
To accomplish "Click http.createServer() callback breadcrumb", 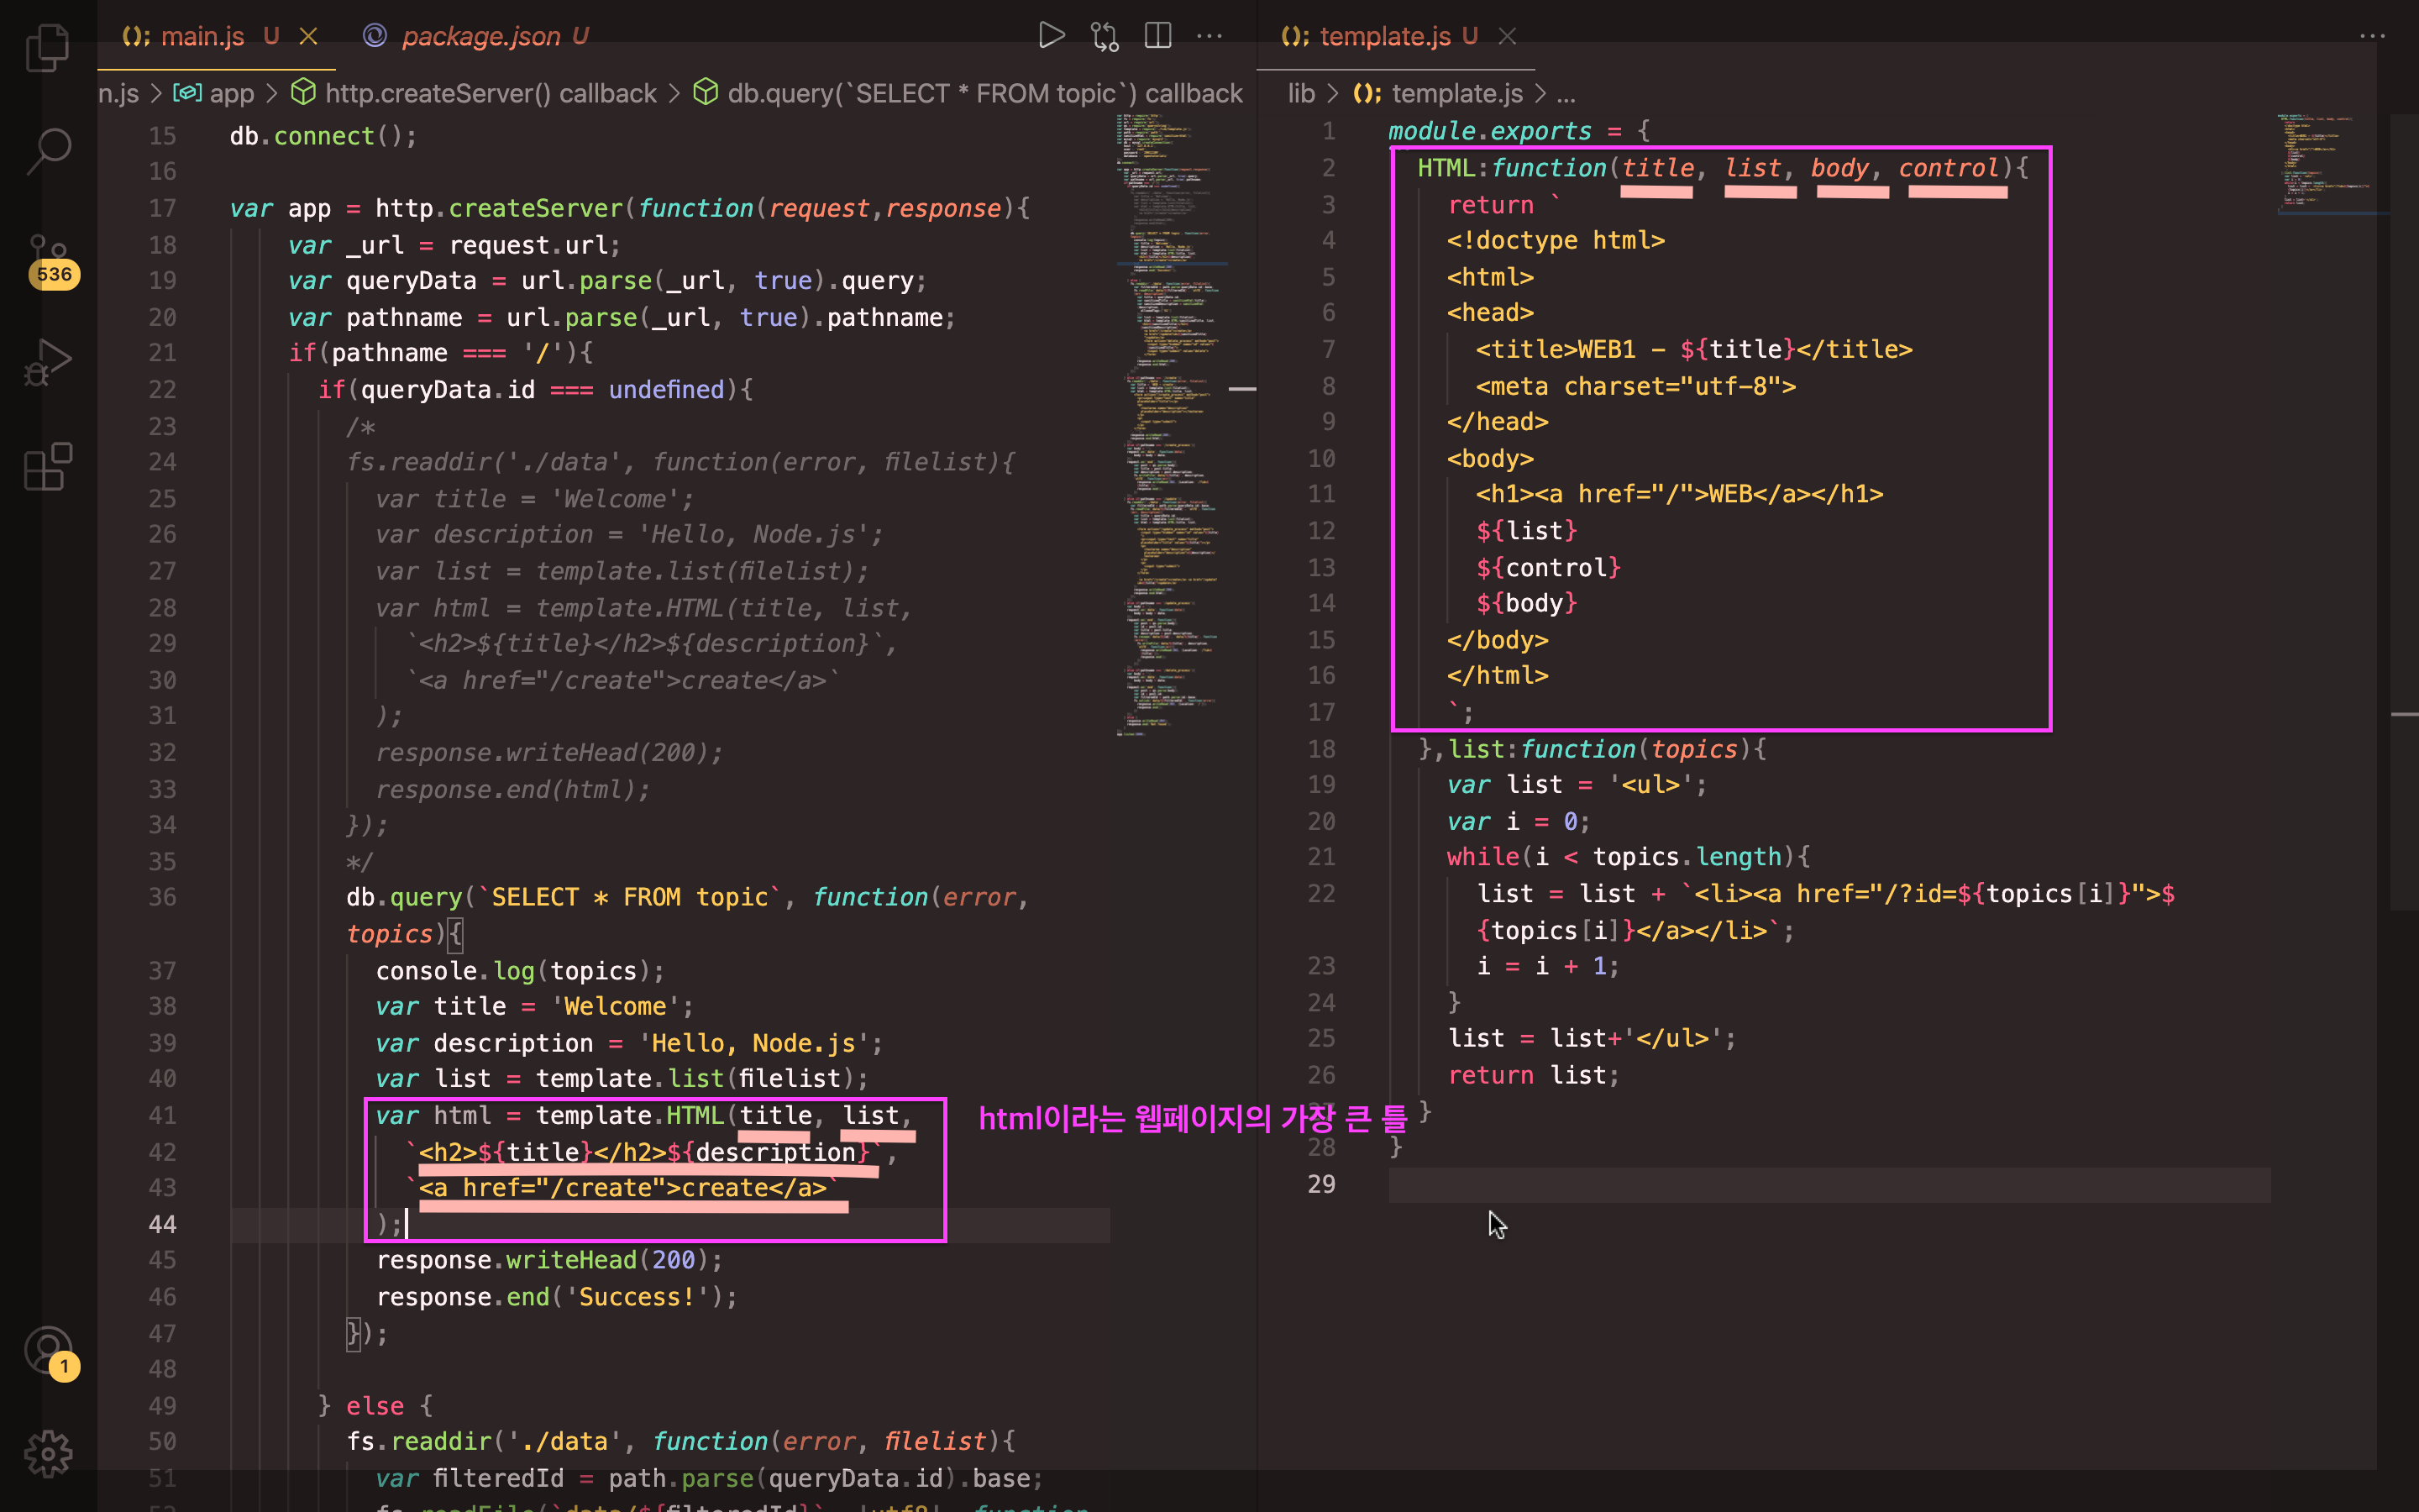I will tap(490, 93).
